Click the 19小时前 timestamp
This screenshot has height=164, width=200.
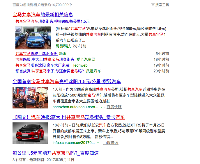(x=161, y=65)
